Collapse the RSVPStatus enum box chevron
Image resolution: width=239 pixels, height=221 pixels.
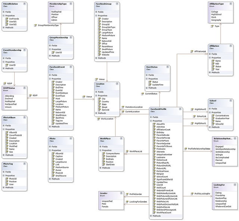coord(25,88)
